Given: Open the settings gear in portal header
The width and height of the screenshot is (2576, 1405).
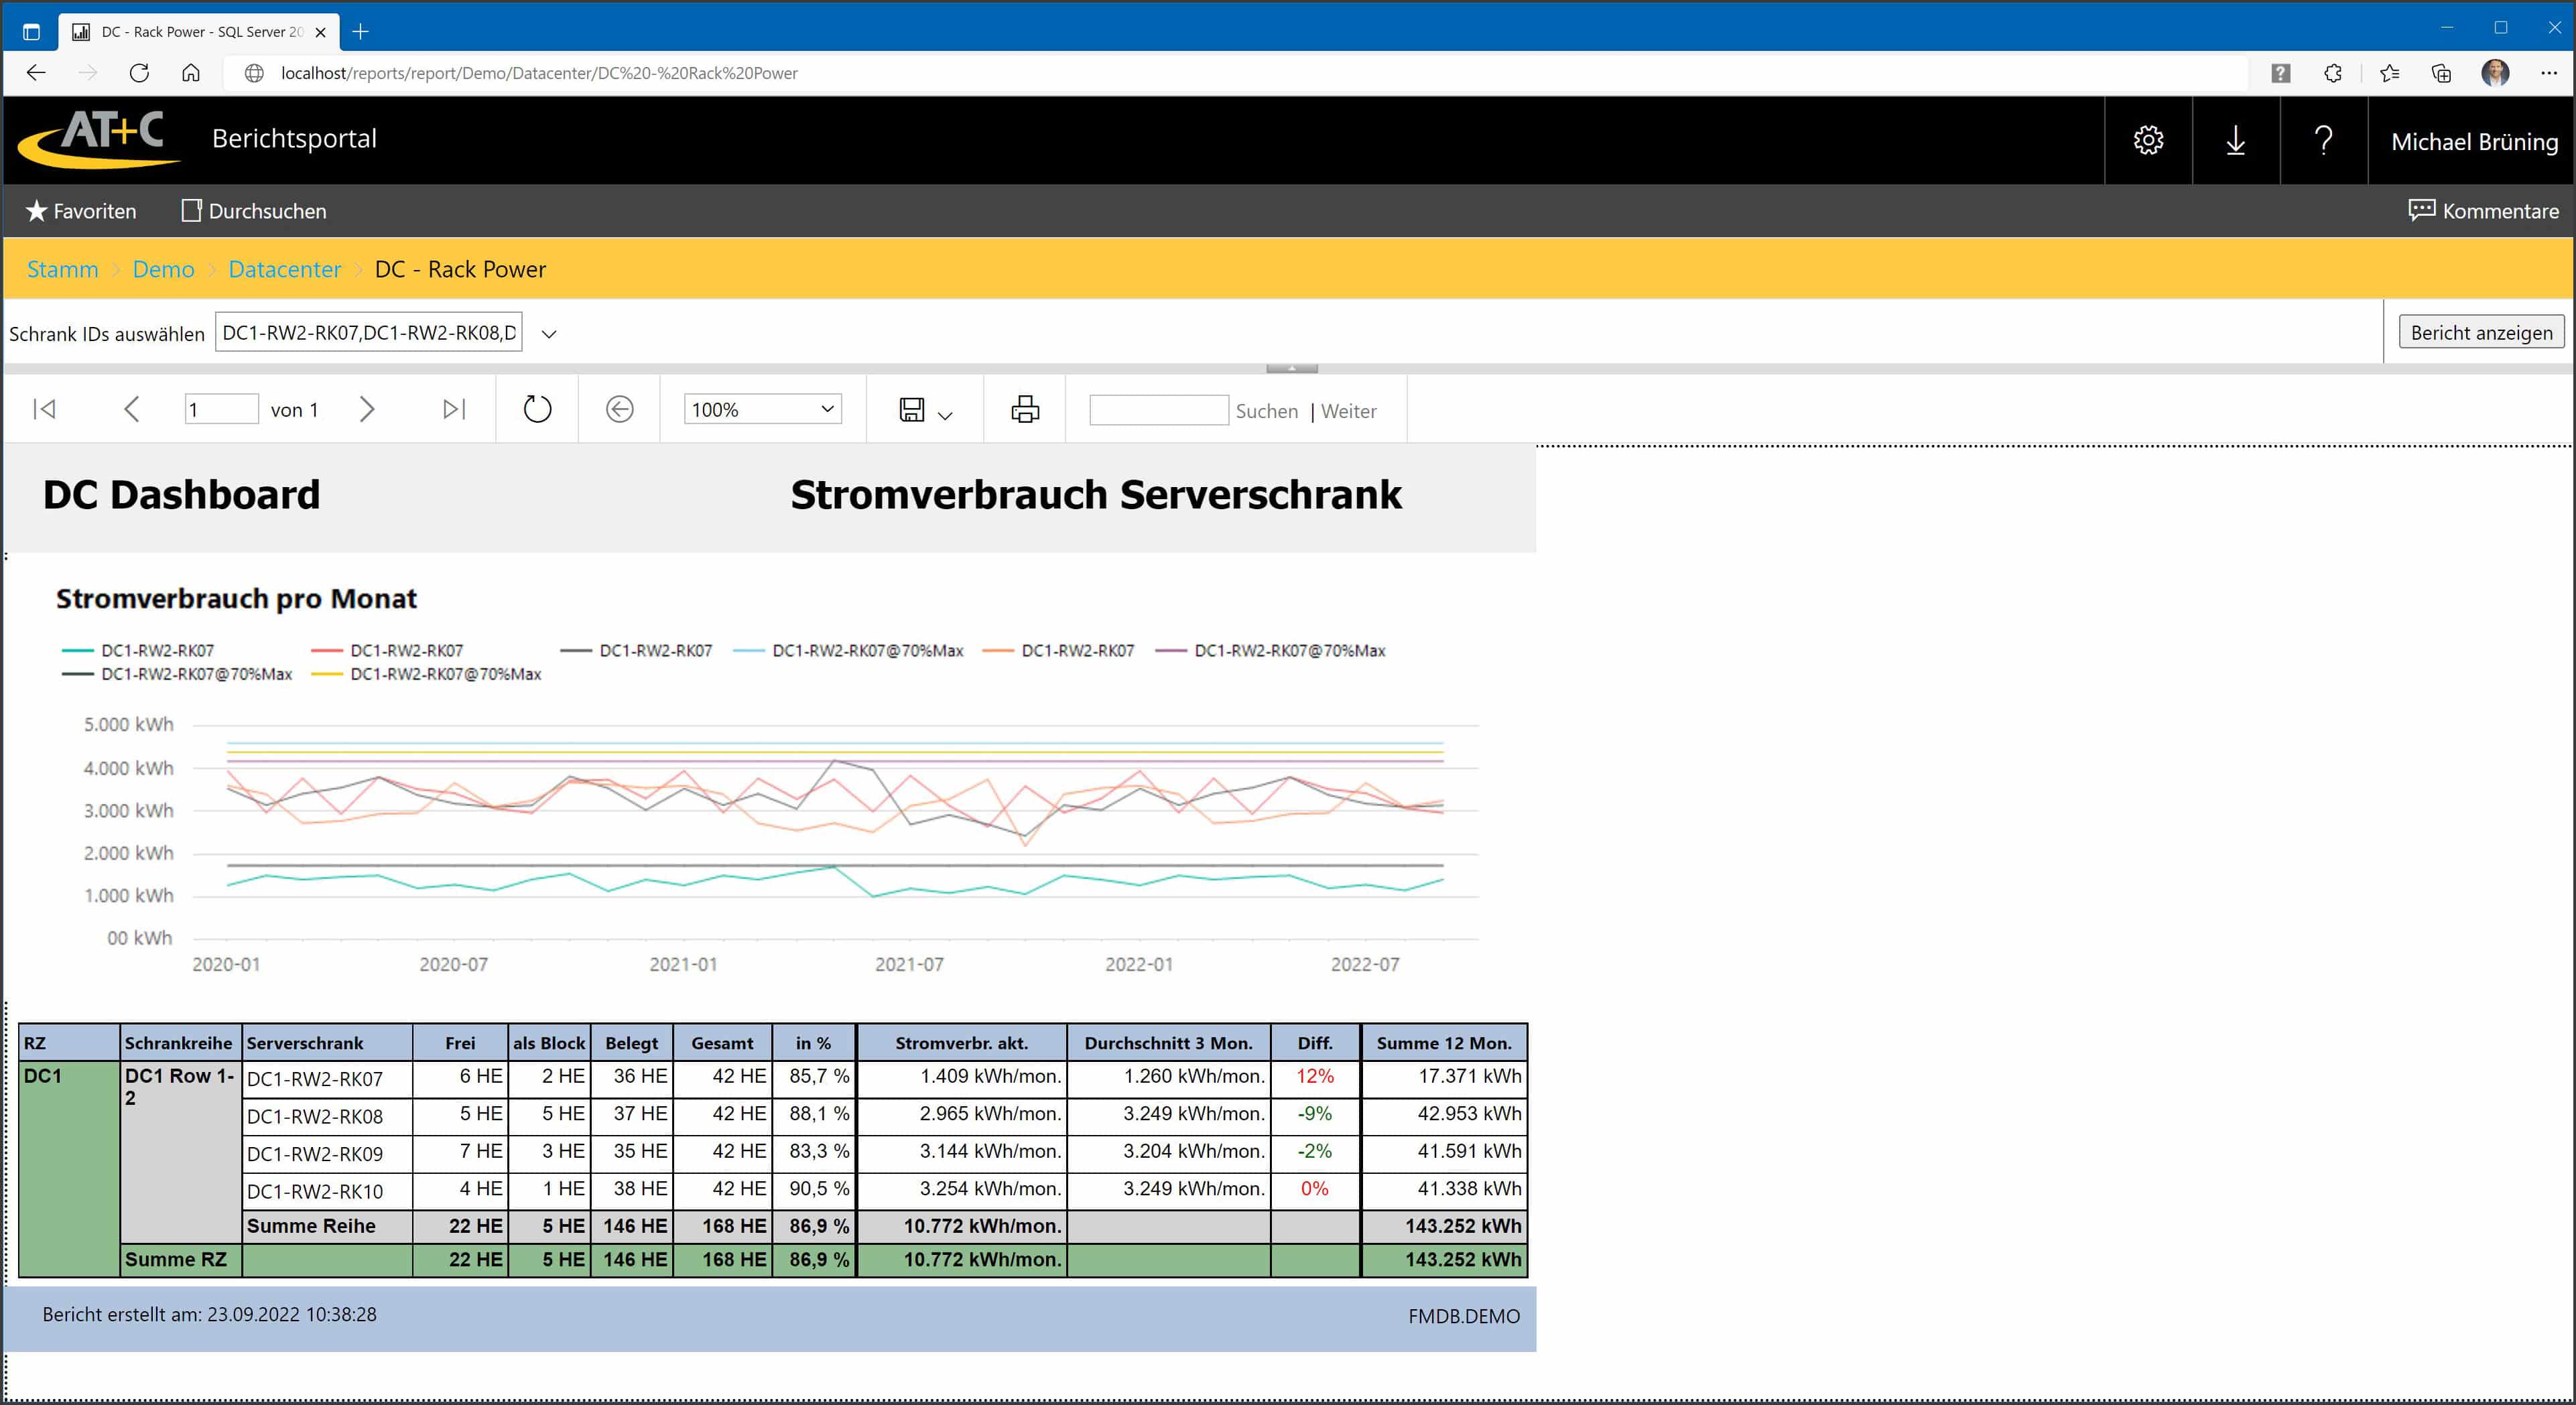Looking at the screenshot, I should point(2148,140).
